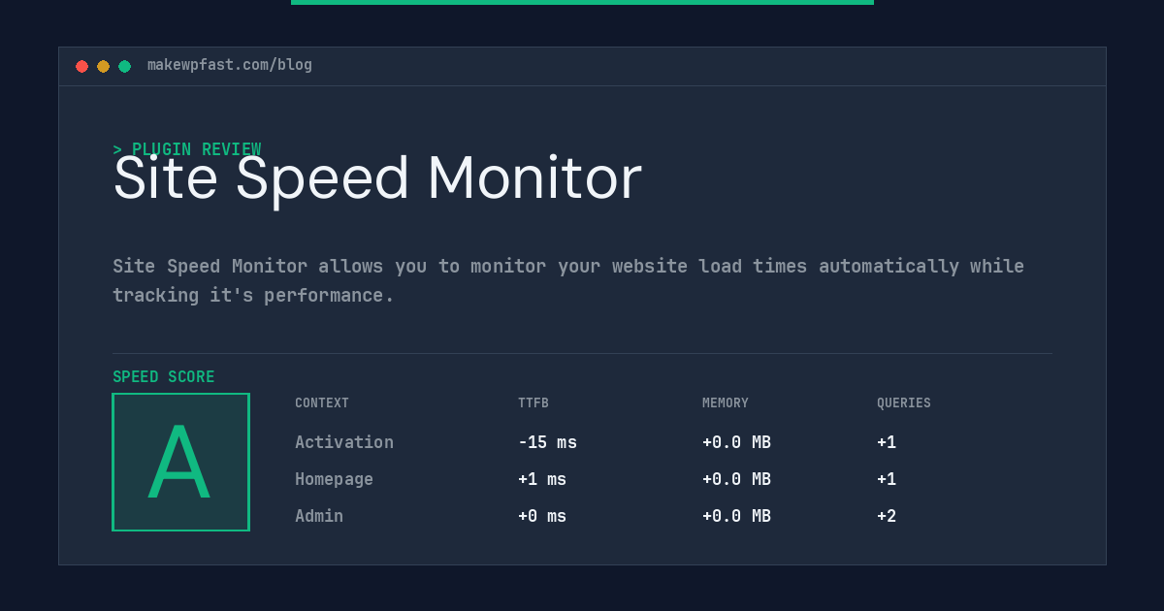The height and width of the screenshot is (611, 1164).
Task: Click Admin queries value +2
Action: click(x=887, y=516)
